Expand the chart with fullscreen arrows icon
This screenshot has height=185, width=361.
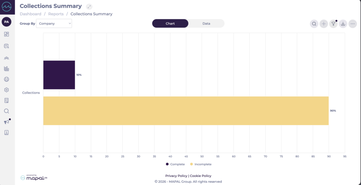coord(89,7)
